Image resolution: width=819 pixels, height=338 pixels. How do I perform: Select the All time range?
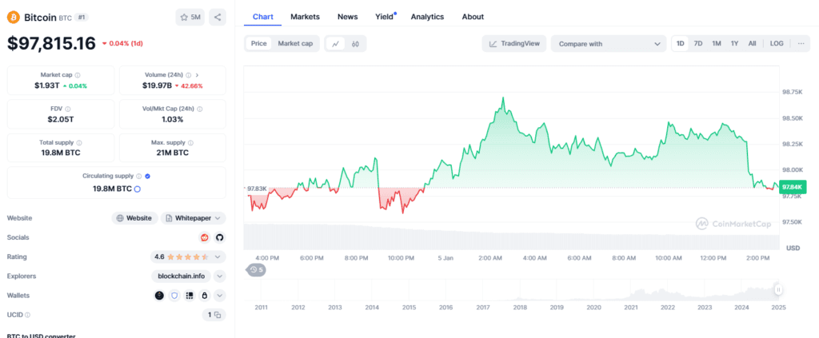click(x=752, y=44)
